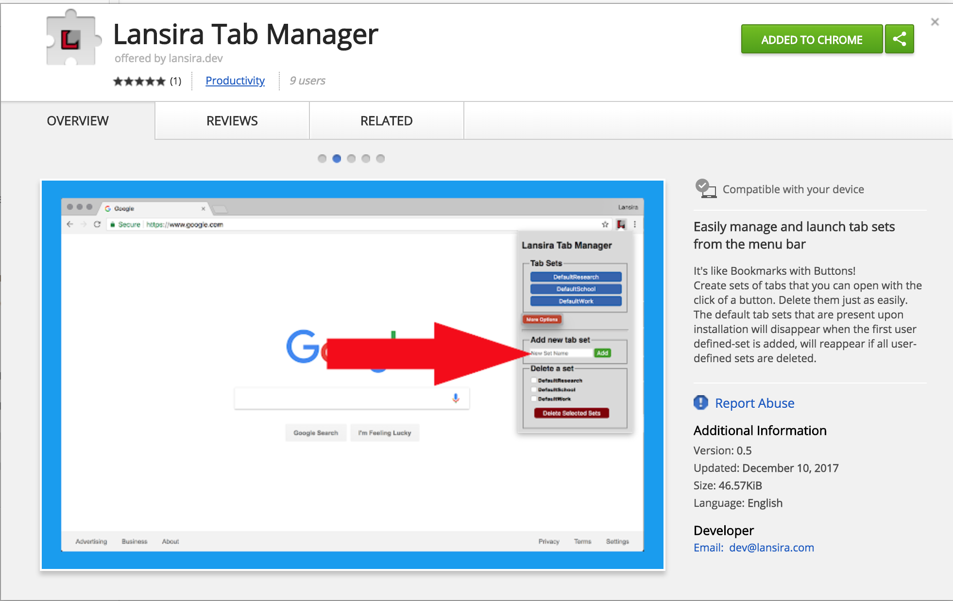Select the fifth carousel dot

tap(380, 159)
